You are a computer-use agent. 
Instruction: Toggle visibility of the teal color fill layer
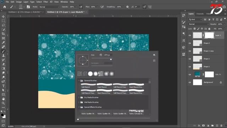(x=190, y=74)
